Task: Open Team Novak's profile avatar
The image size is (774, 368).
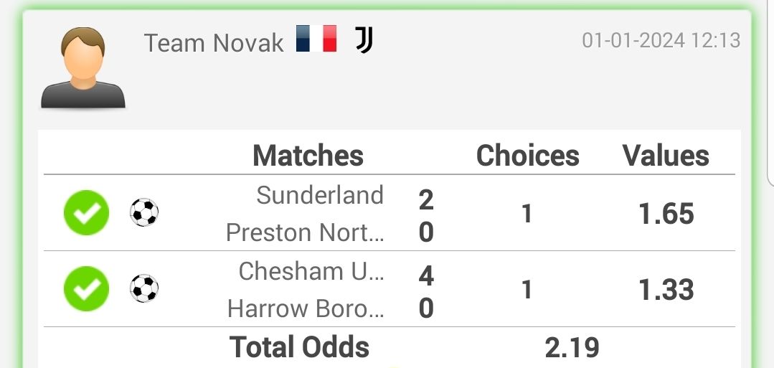Action: [83, 67]
